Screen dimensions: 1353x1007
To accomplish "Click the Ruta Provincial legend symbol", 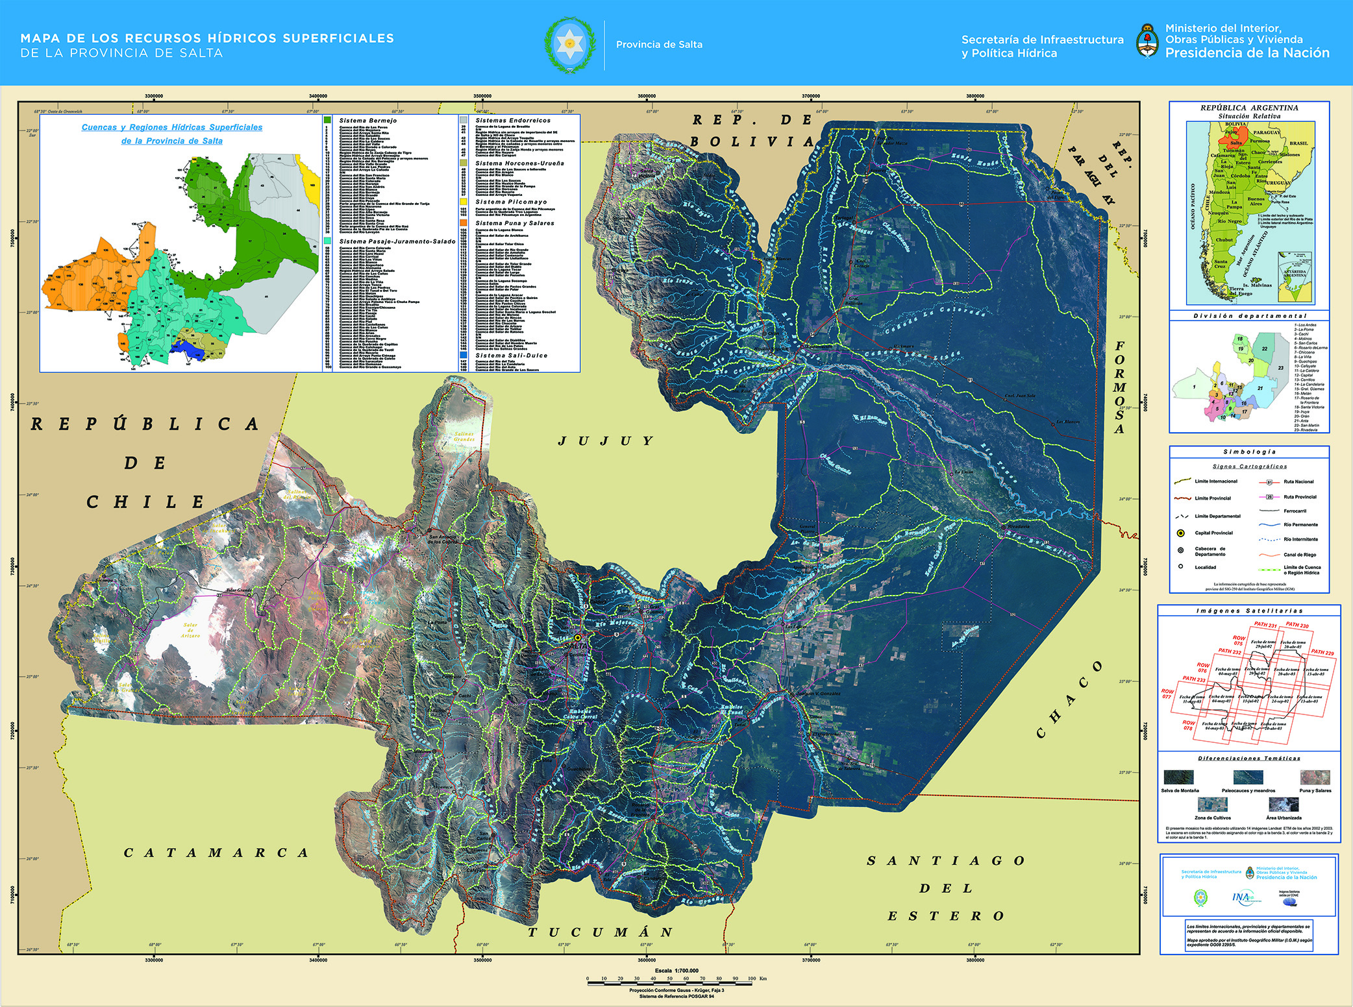I will pos(1269,497).
